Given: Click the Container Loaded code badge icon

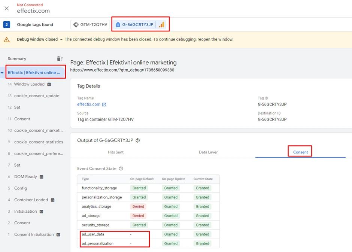Looking at the screenshot, I should 53,200.
